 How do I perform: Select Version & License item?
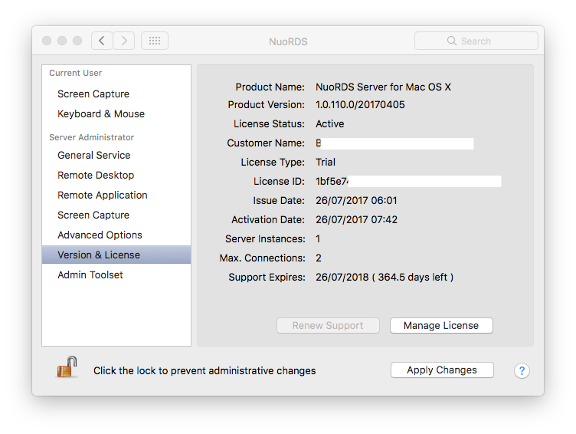[116, 255]
